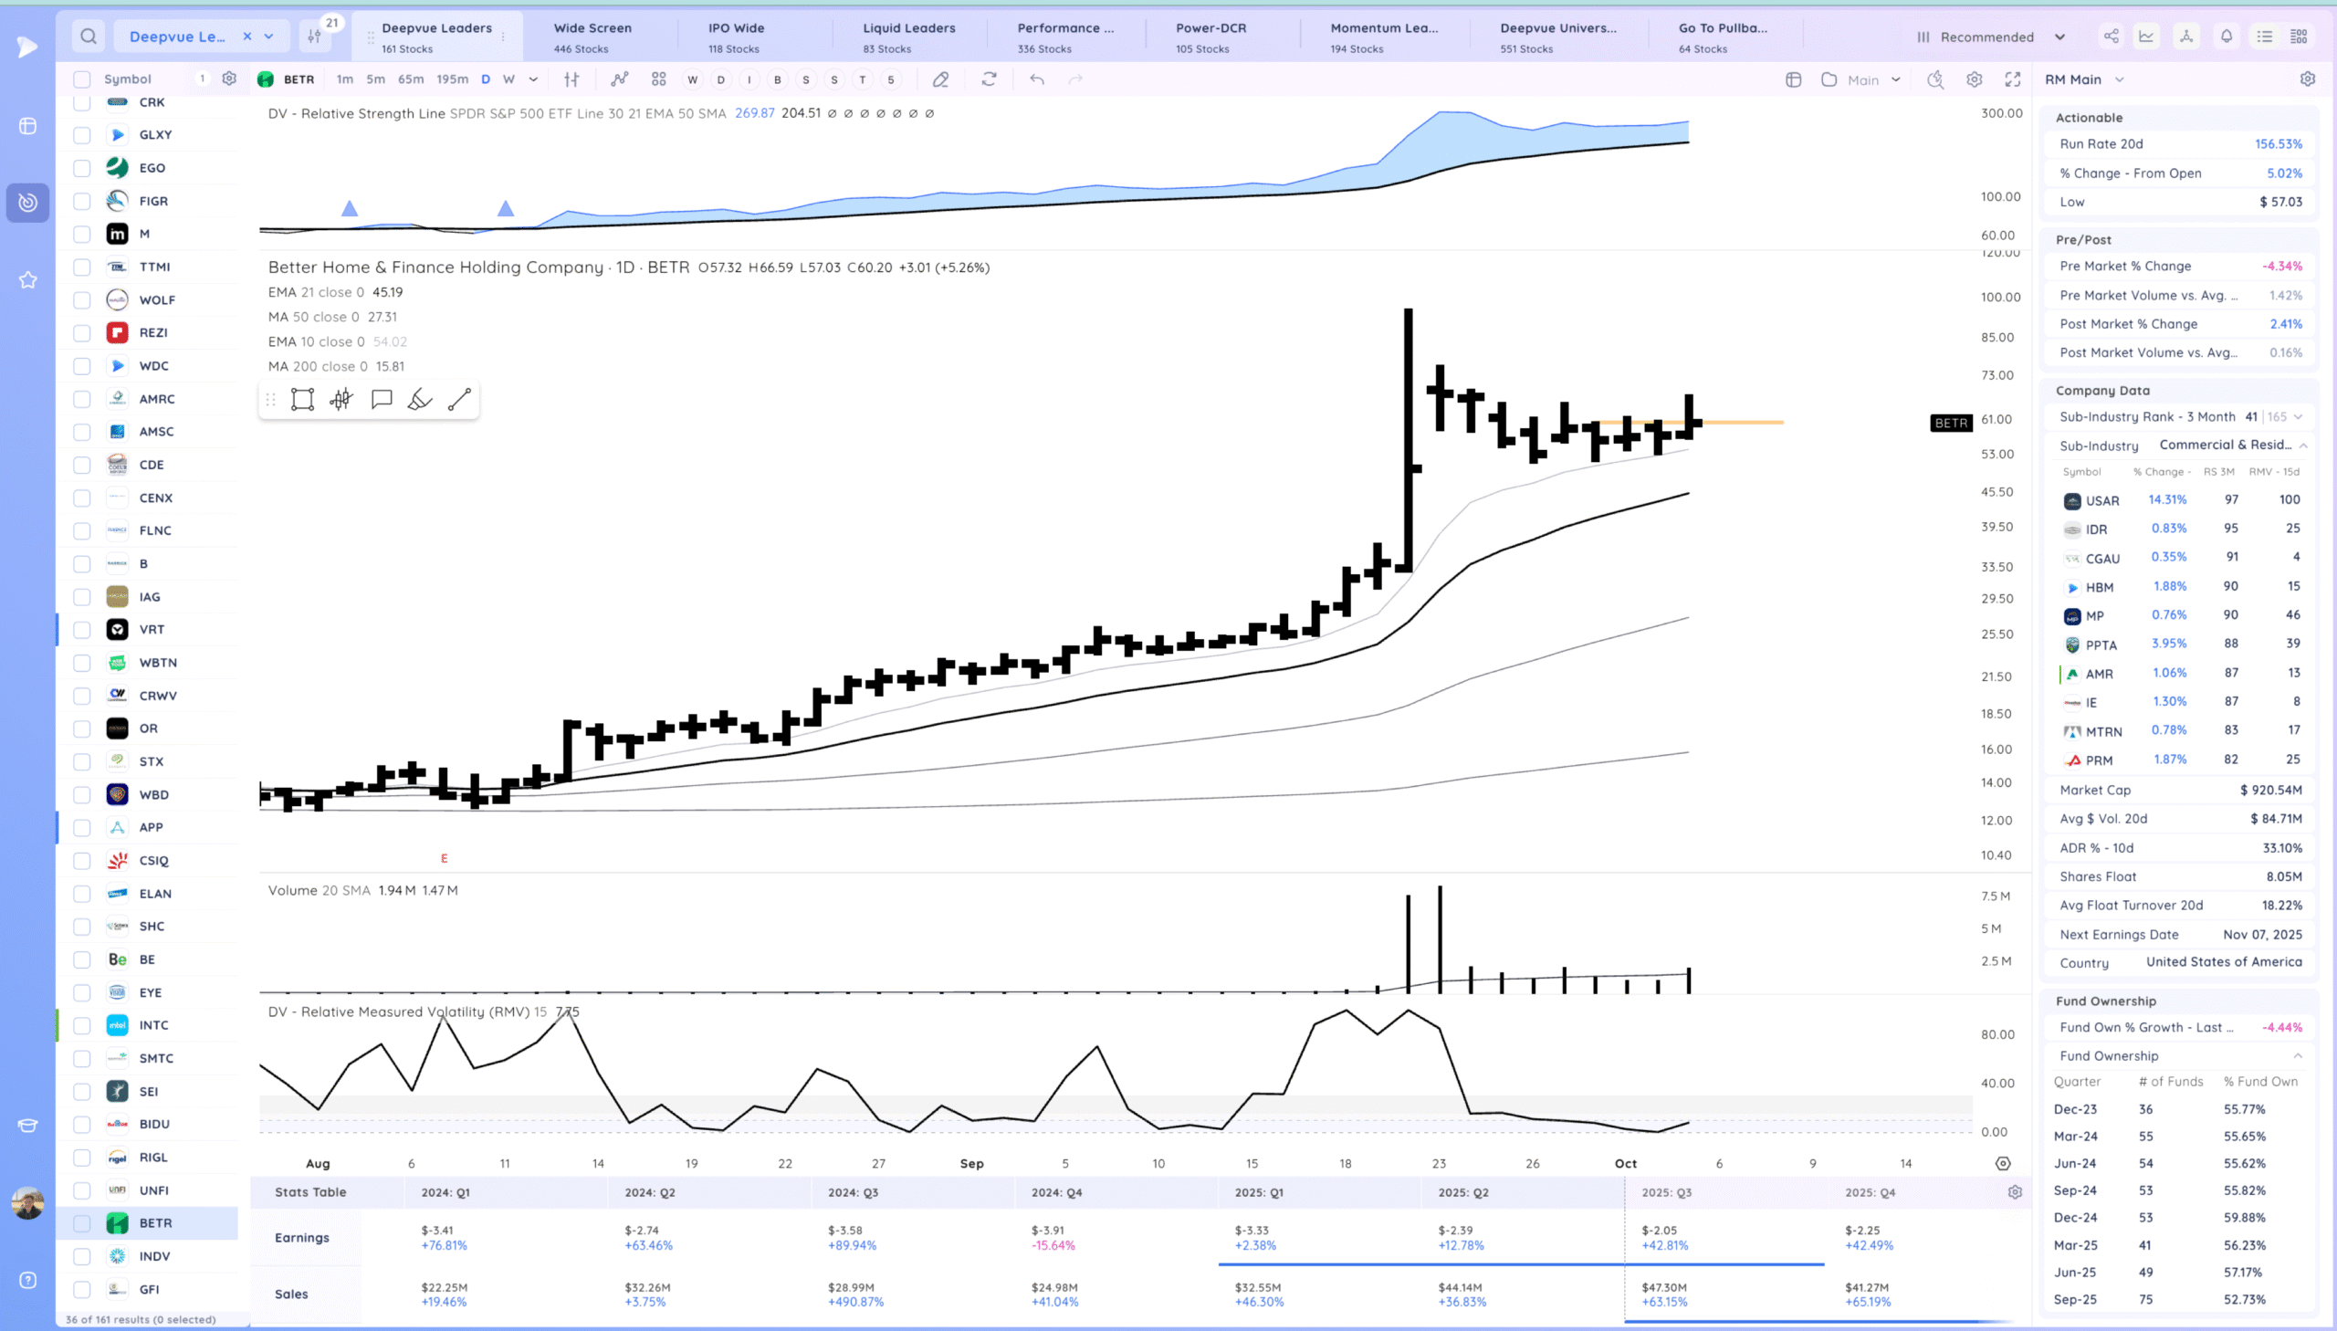Open Stats Table settings gear
2337x1331 pixels.
[x=2015, y=1192]
